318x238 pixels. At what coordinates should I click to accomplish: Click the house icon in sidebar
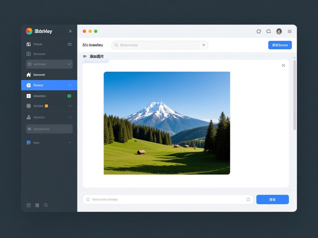(28, 75)
